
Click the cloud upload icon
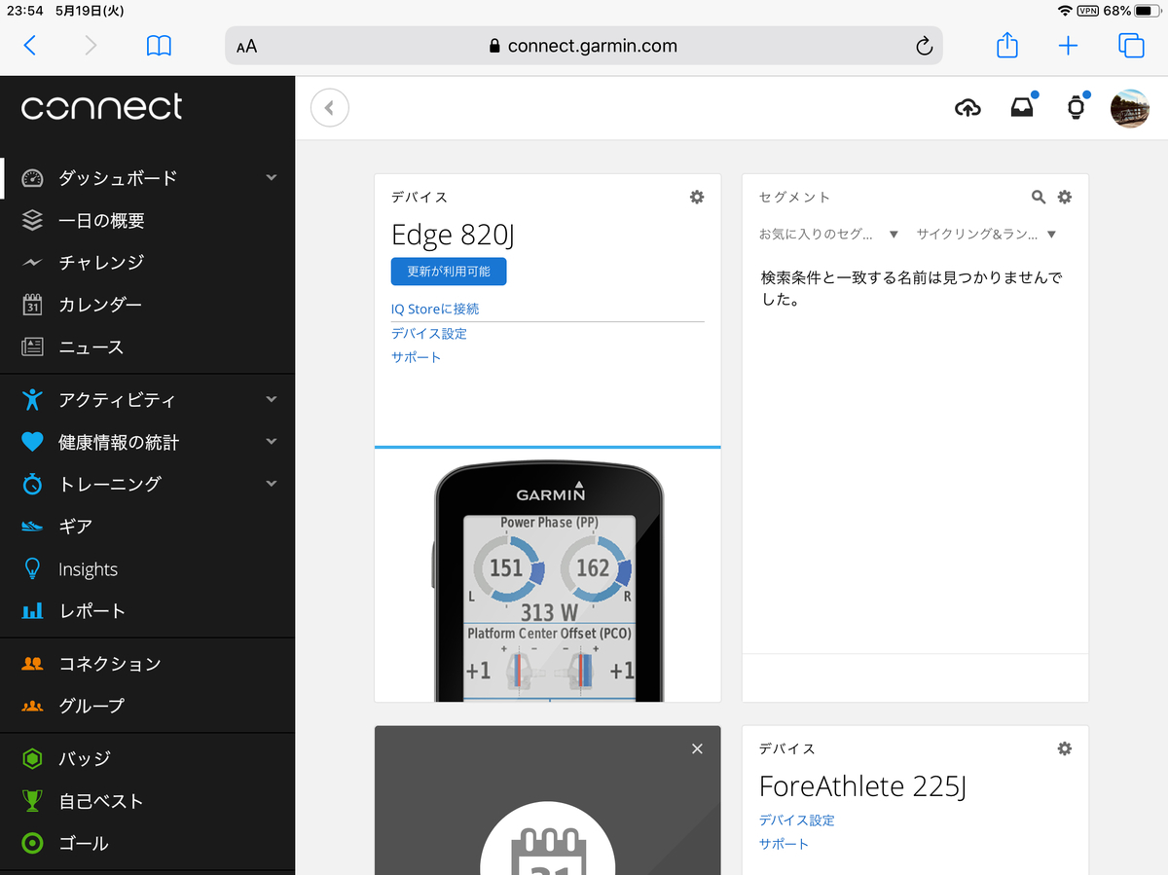pos(967,108)
